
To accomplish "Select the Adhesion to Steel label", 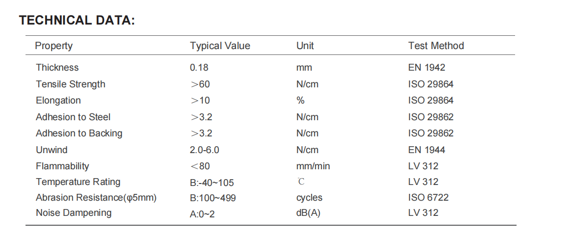I will coord(73,117).
